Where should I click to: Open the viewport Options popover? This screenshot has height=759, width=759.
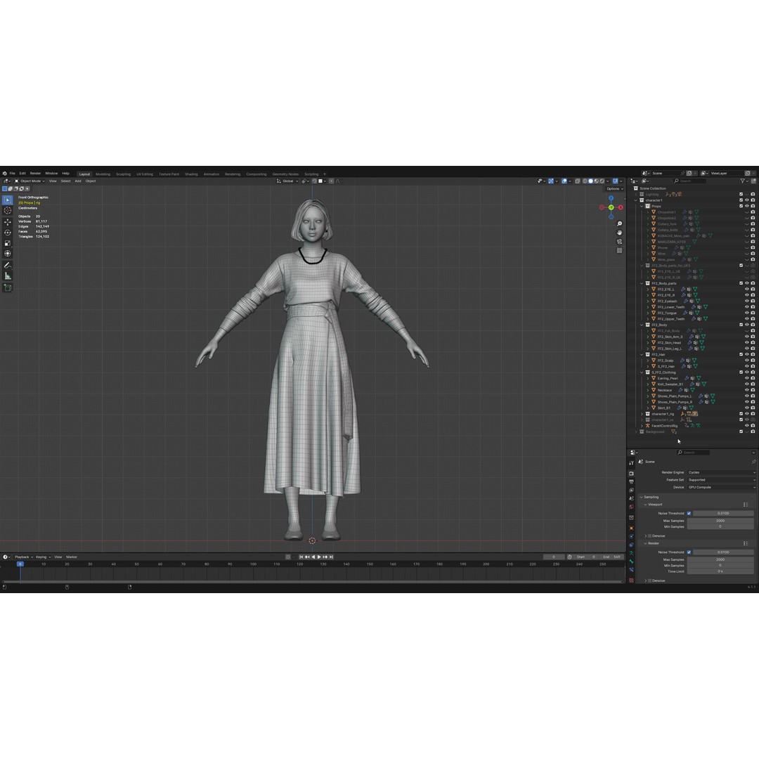[x=614, y=189]
